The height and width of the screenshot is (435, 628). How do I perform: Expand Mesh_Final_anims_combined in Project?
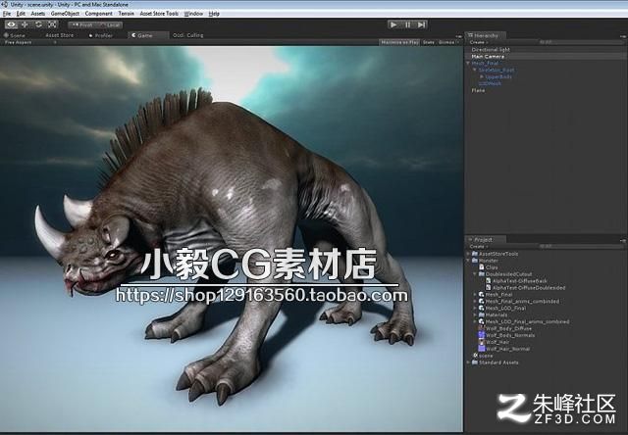[475, 301]
